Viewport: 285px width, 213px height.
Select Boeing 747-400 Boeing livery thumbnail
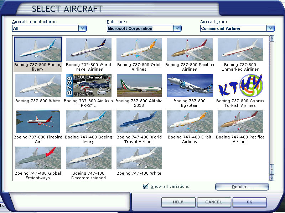coord(88,122)
